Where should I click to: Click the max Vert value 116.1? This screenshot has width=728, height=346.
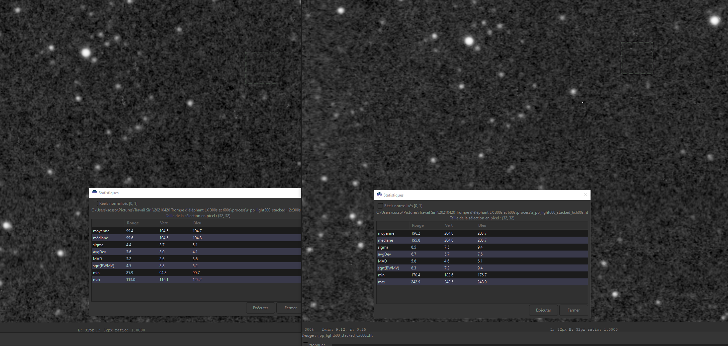click(164, 280)
